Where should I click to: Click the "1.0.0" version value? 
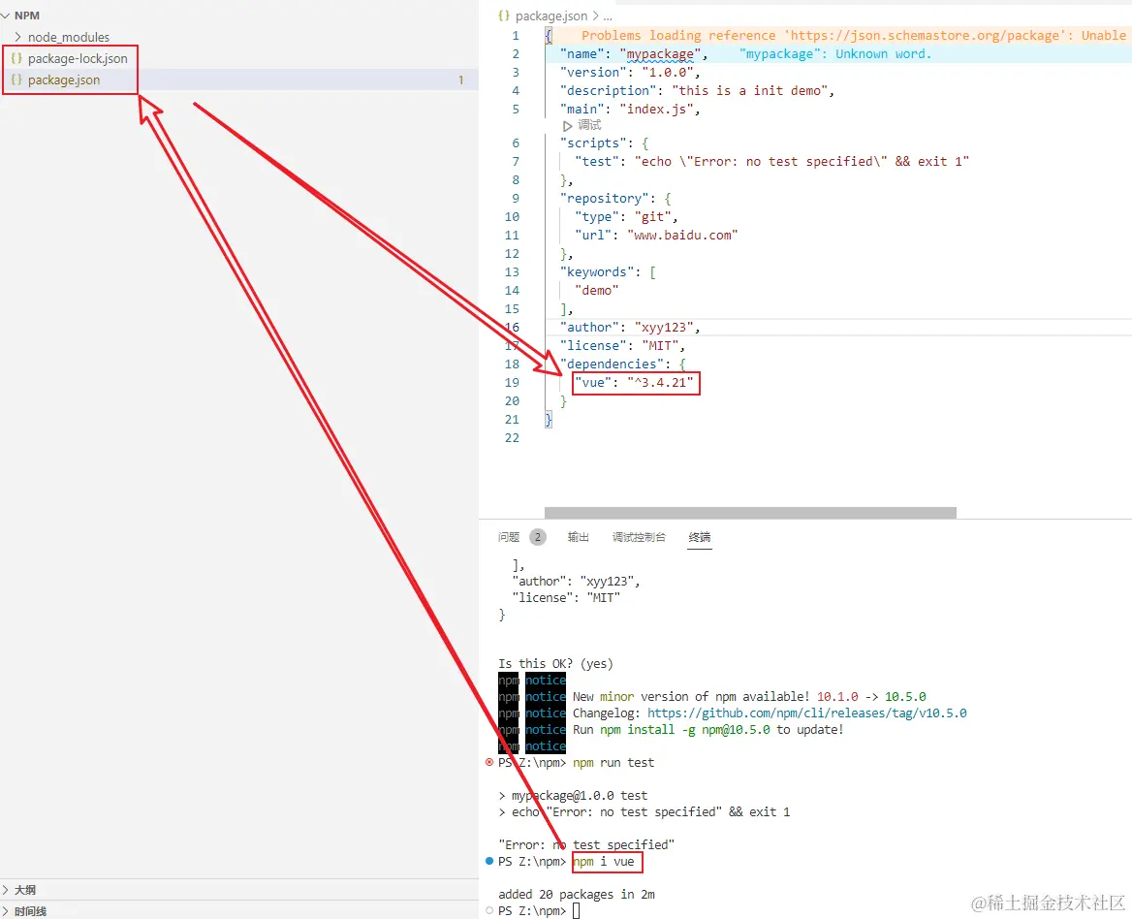(x=667, y=72)
